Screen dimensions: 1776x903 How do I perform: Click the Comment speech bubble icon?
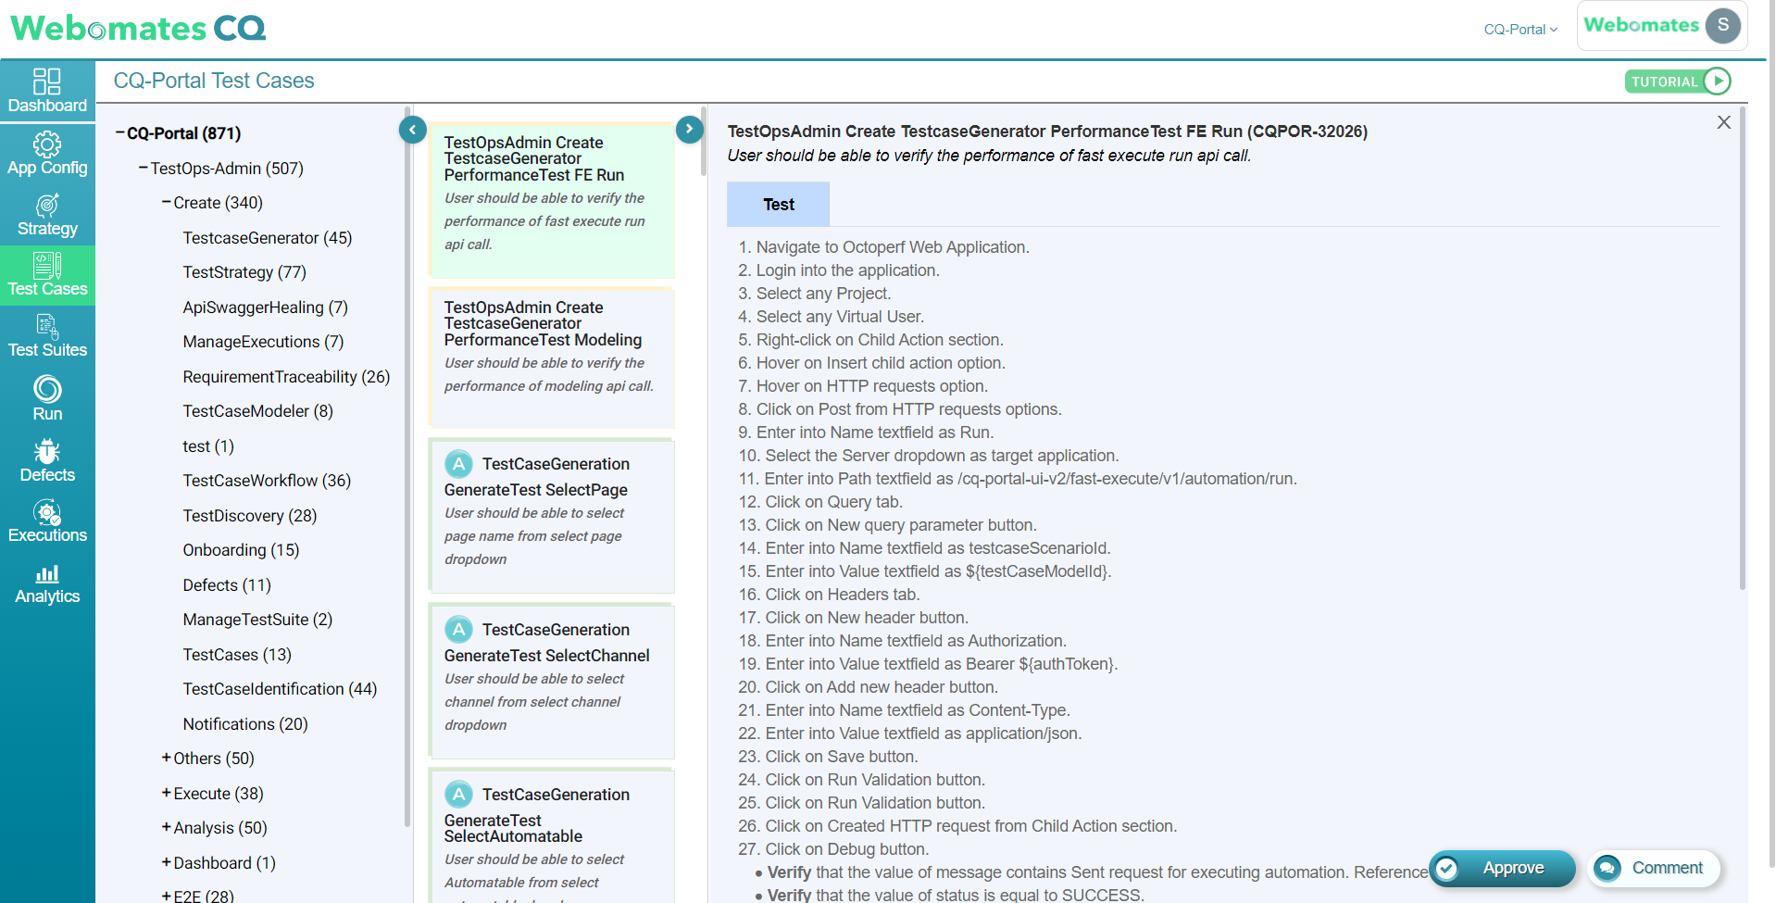(x=1607, y=869)
